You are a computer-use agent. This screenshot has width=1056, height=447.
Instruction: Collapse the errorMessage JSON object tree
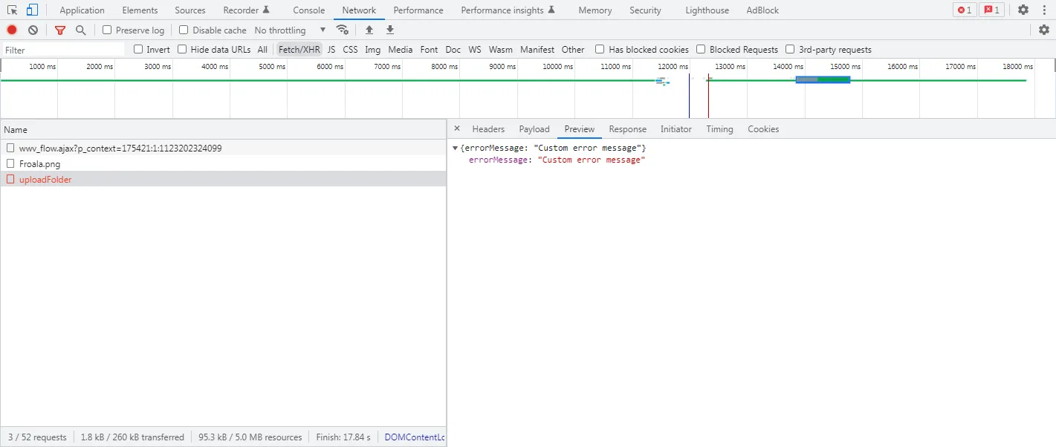point(455,148)
